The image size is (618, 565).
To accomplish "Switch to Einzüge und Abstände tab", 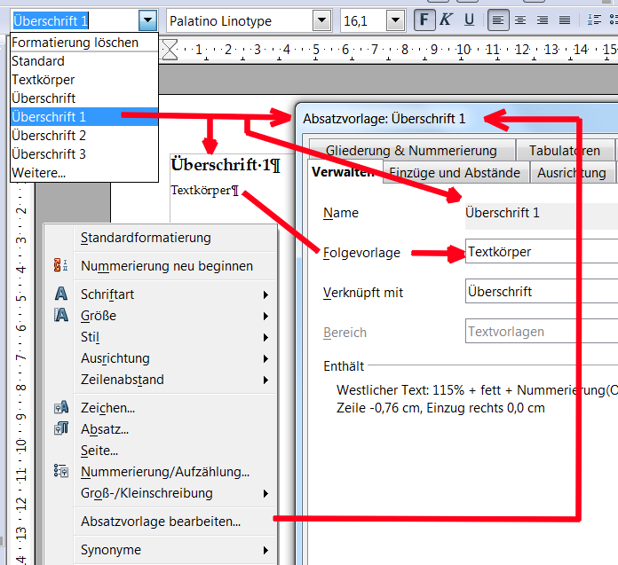I will pyautogui.click(x=457, y=173).
